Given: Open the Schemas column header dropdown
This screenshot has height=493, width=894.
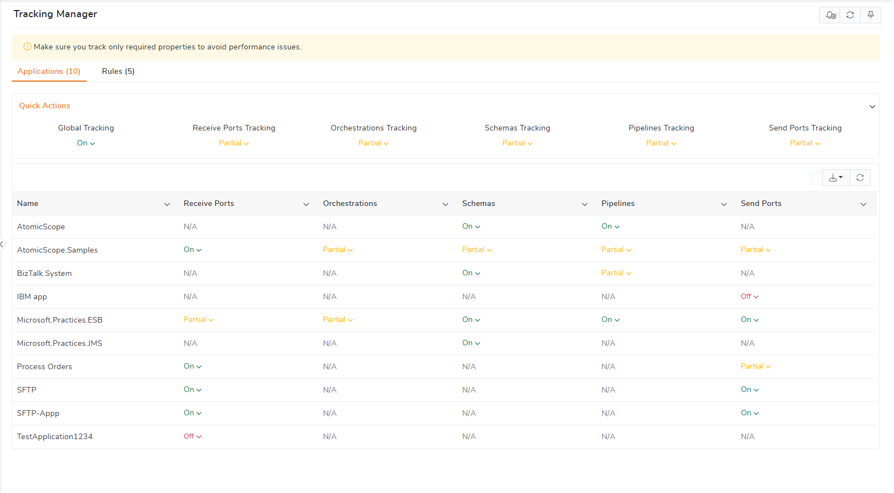Looking at the screenshot, I should [x=585, y=204].
